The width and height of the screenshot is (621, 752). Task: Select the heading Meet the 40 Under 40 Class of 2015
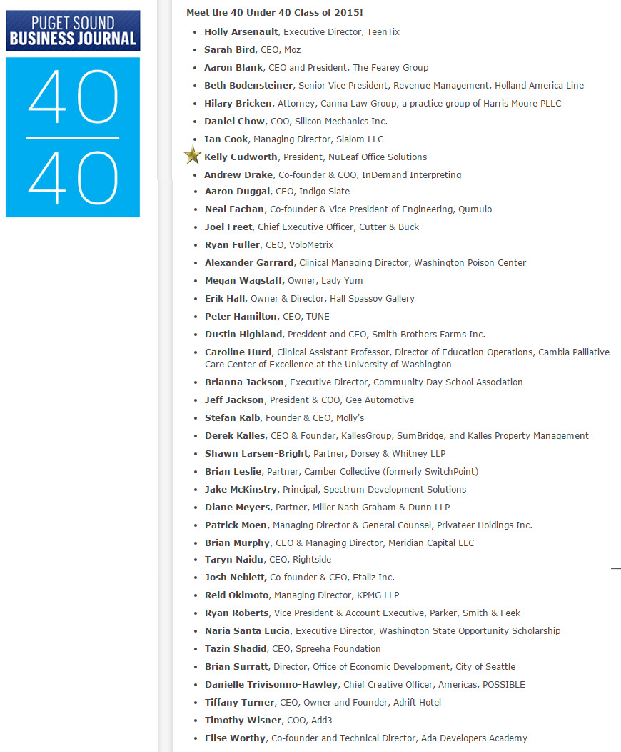click(275, 12)
